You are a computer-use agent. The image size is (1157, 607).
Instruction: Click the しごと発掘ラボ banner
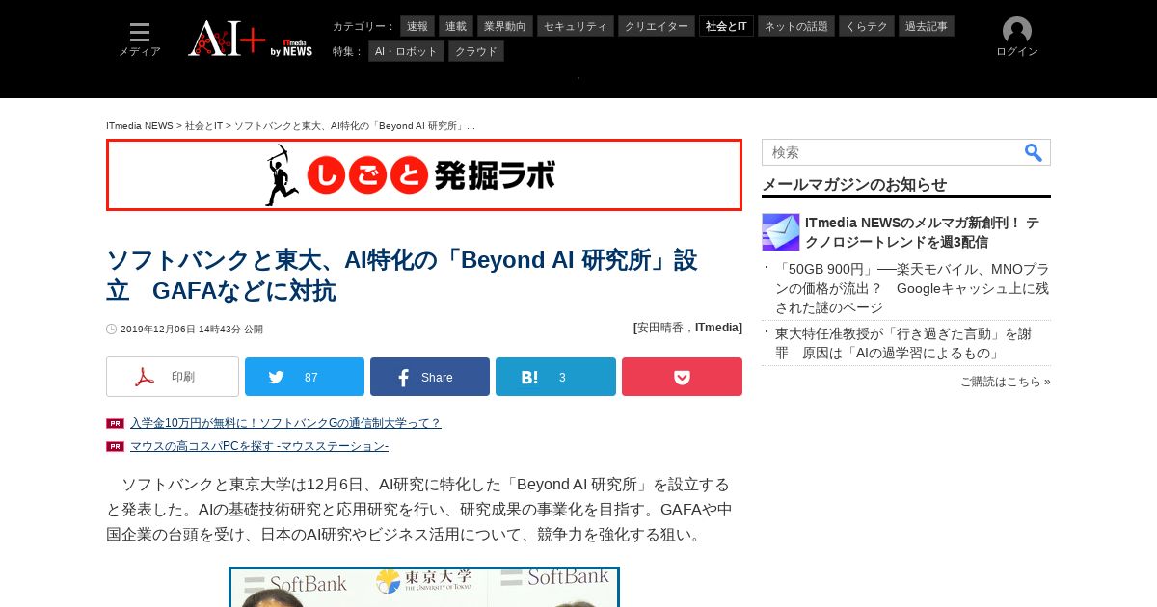click(x=424, y=174)
